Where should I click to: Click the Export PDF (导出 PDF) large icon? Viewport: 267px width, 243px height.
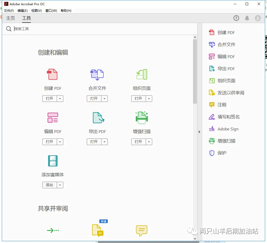[98, 118]
